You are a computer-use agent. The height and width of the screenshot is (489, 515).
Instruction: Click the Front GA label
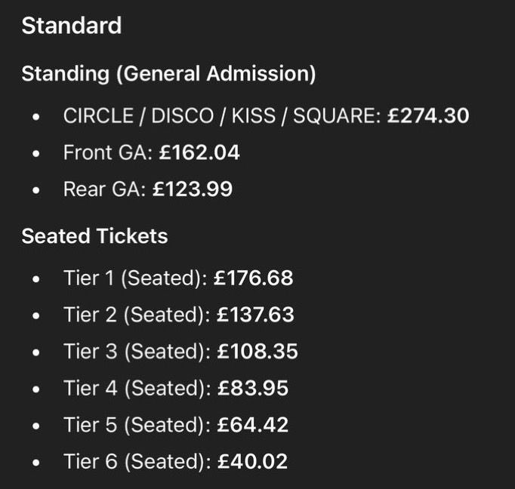tap(108, 152)
